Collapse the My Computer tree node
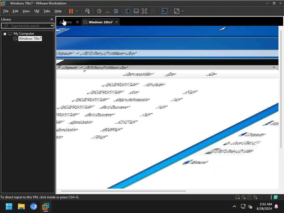 (5, 34)
